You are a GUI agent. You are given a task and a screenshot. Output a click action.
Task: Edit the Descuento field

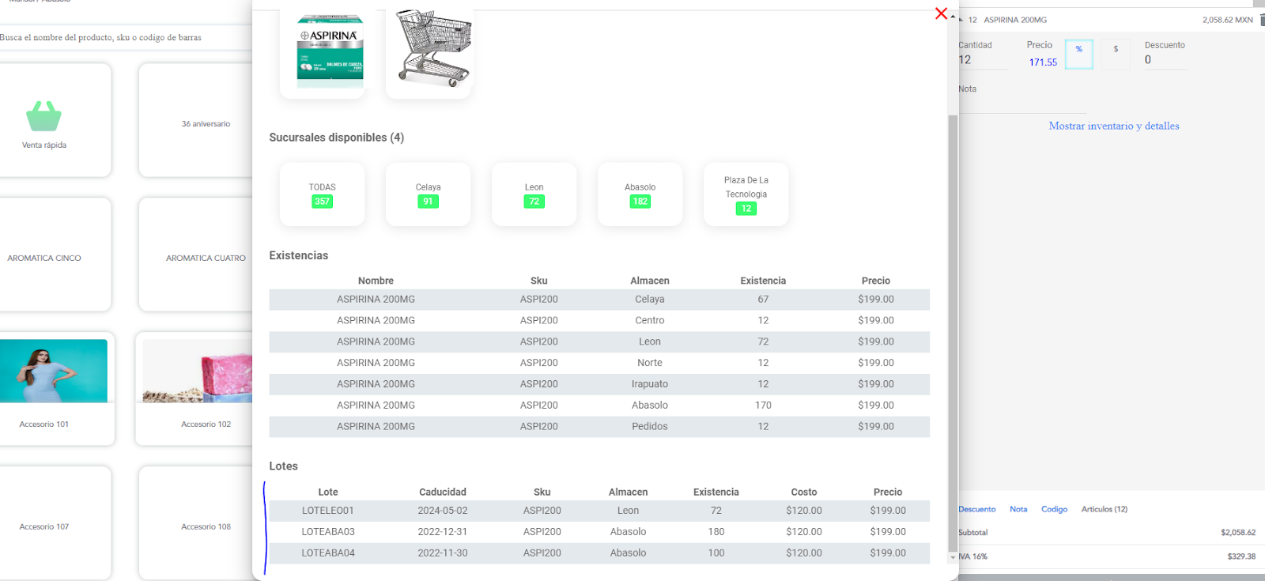pyautogui.click(x=1165, y=60)
